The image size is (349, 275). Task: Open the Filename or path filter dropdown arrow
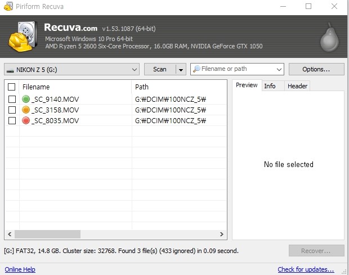click(279, 70)
